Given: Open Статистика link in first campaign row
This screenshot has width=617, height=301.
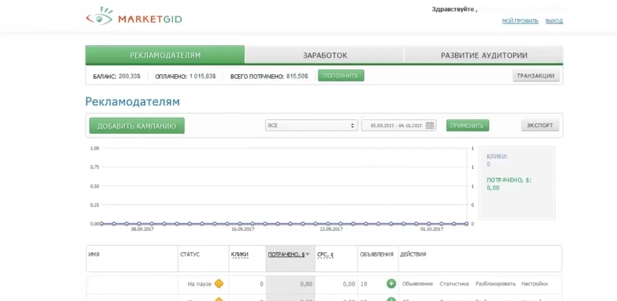Looking at the screenshot, I should [x=454, y=284].
